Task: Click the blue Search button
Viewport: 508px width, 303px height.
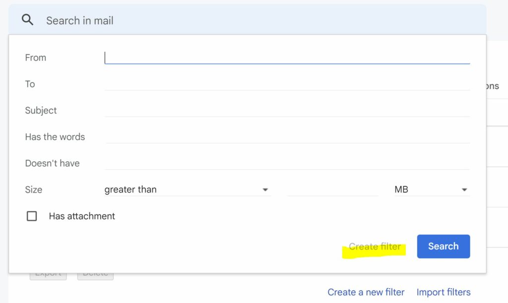Action: [x=443, y=246]
